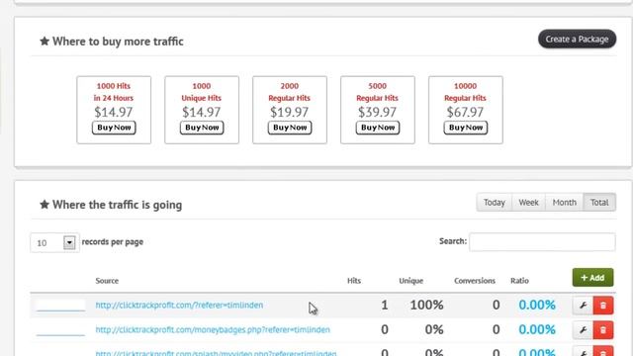Select the $14.97 price of 1000 Unique Hits
The height and width of the screenshot is (356, 633).
point(202,112)
